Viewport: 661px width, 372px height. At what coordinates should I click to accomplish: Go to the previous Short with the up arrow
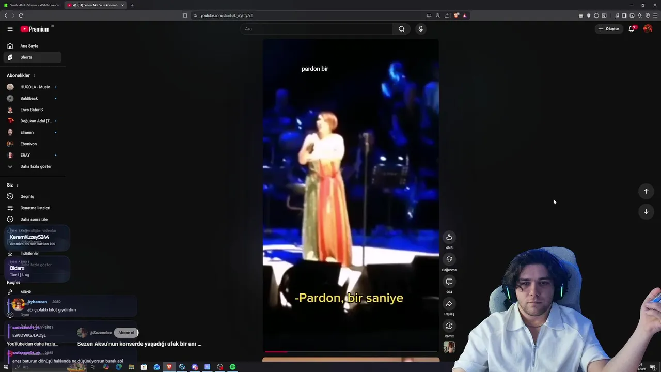(x=646, y=191)
